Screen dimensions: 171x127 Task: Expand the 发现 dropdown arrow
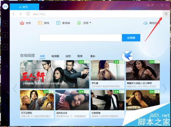[x=90, y=23]
